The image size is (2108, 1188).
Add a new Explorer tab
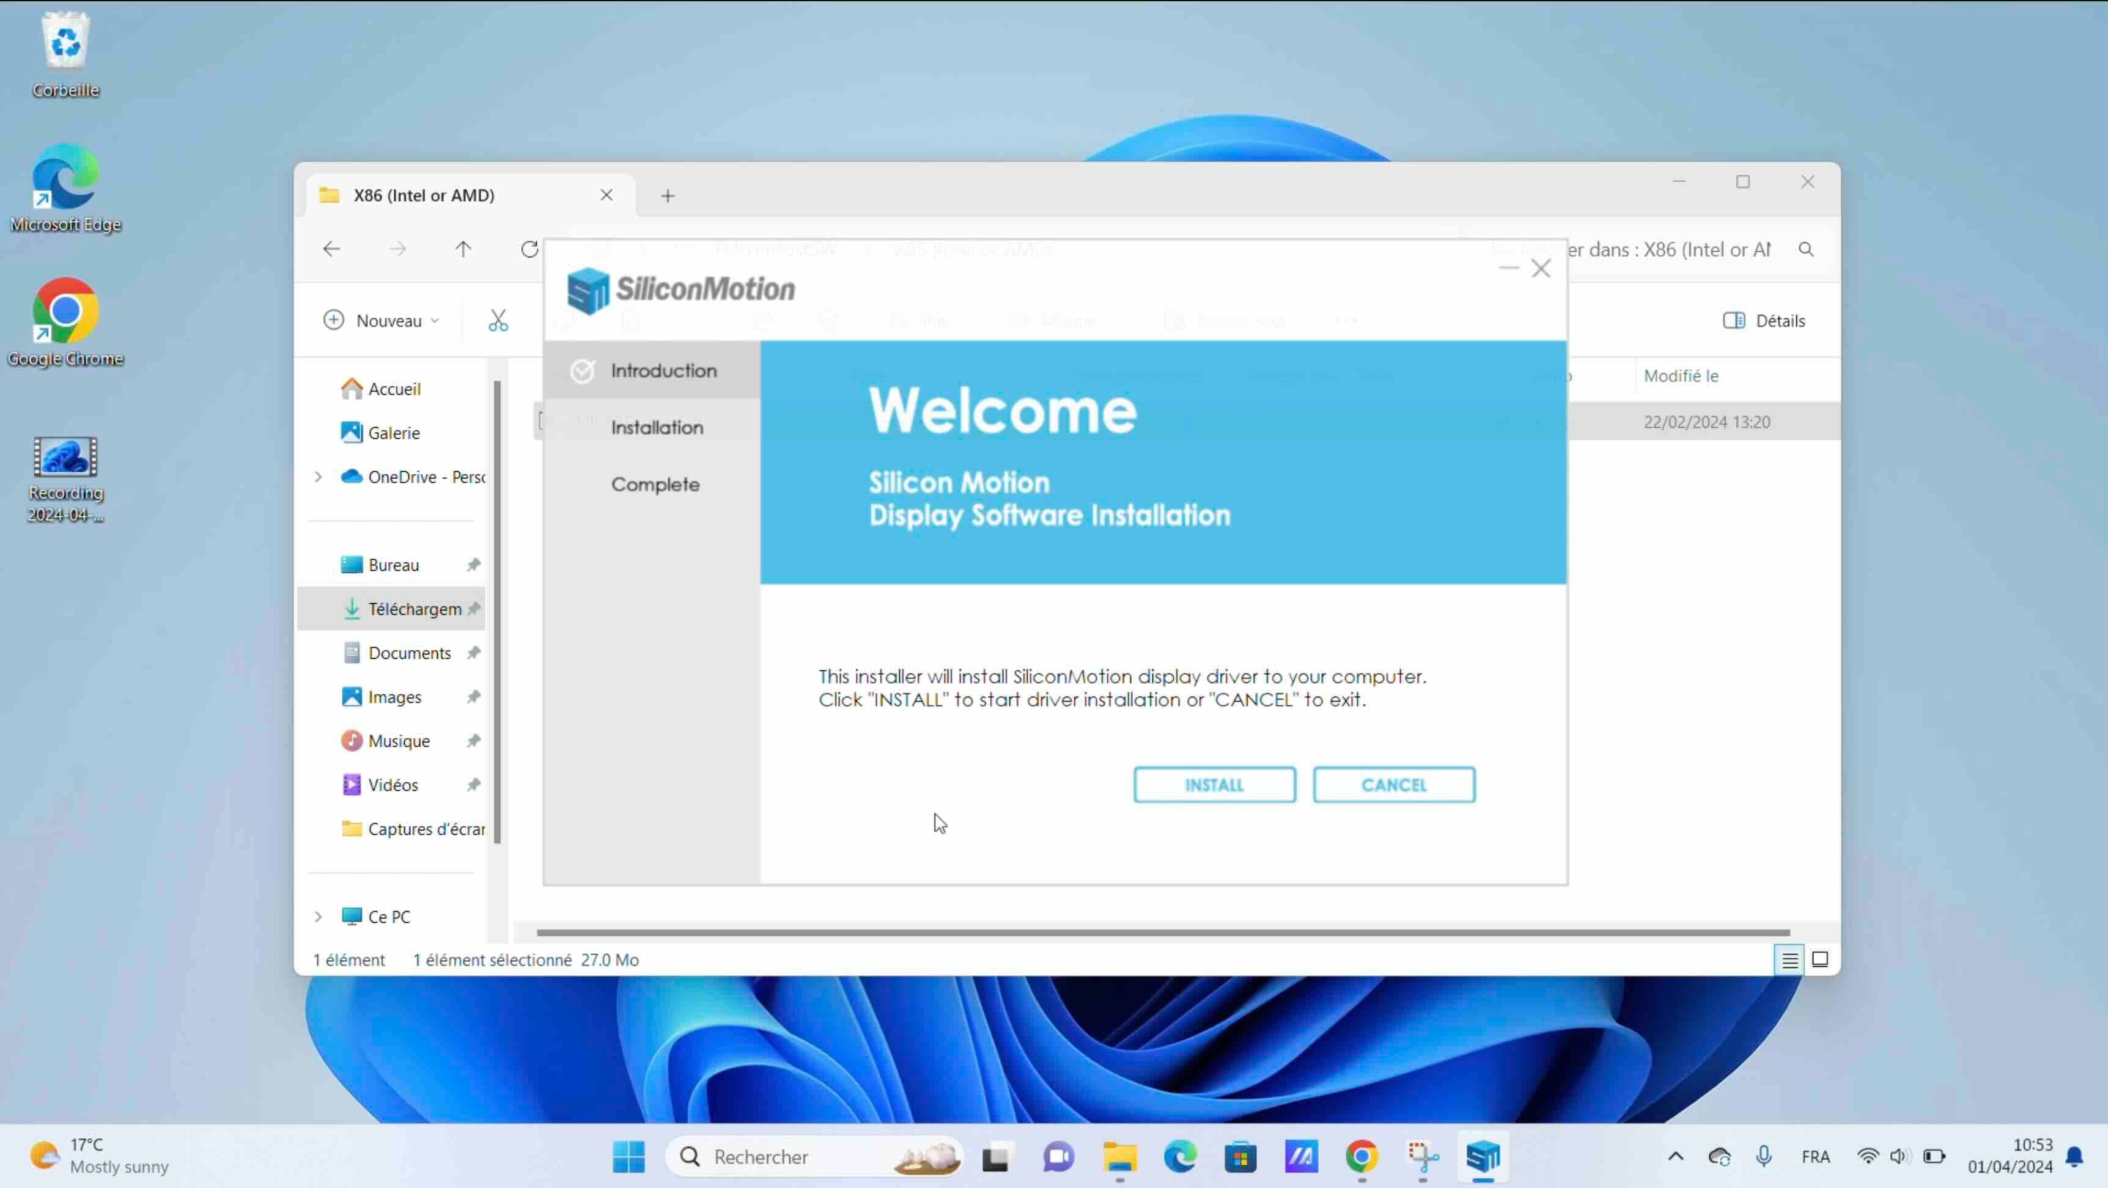point(668,196)
